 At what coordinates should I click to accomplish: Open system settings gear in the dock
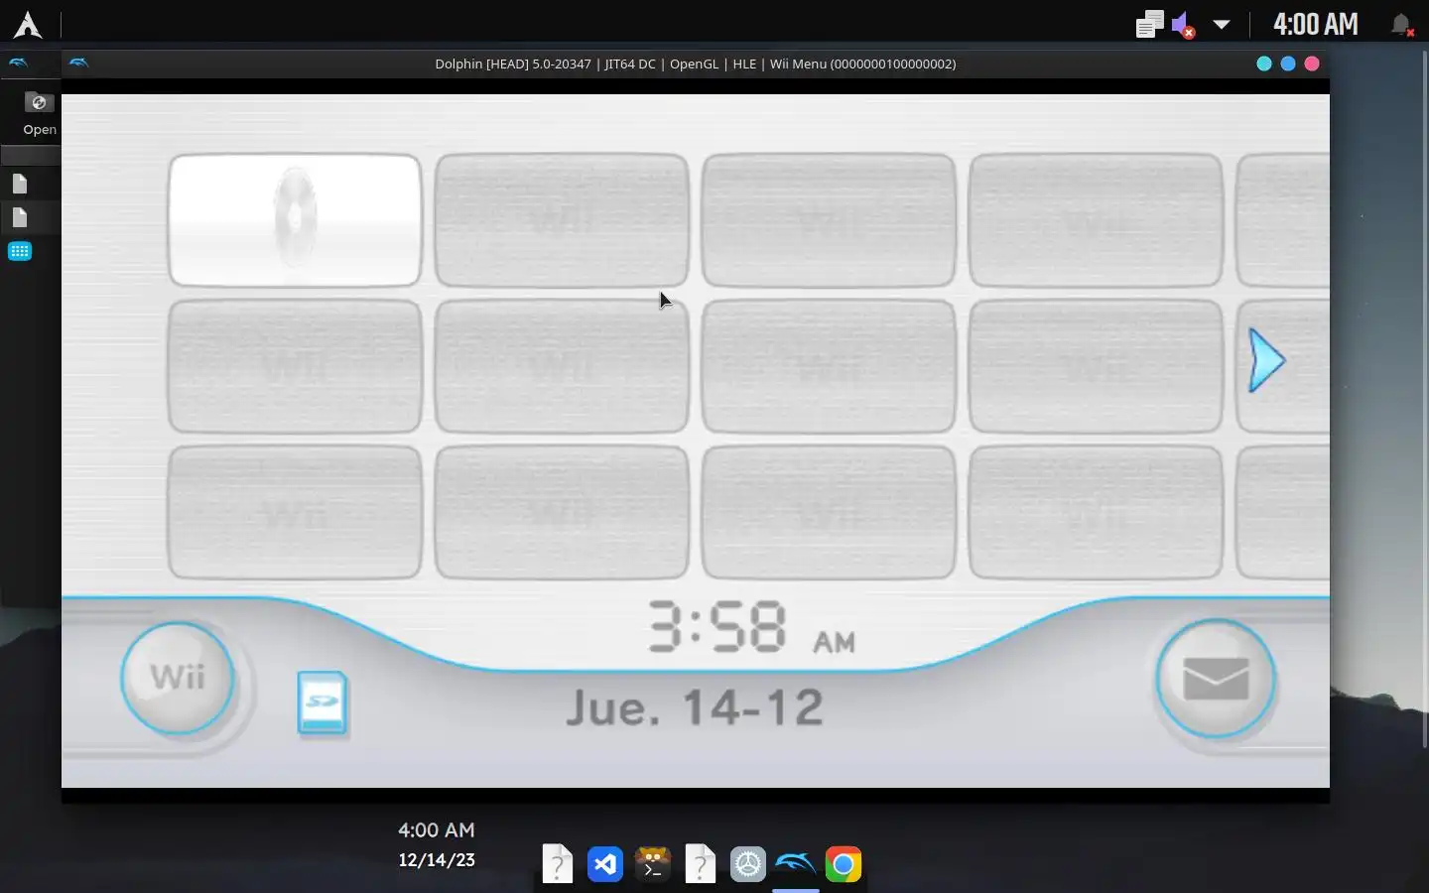tap(748, 864)
